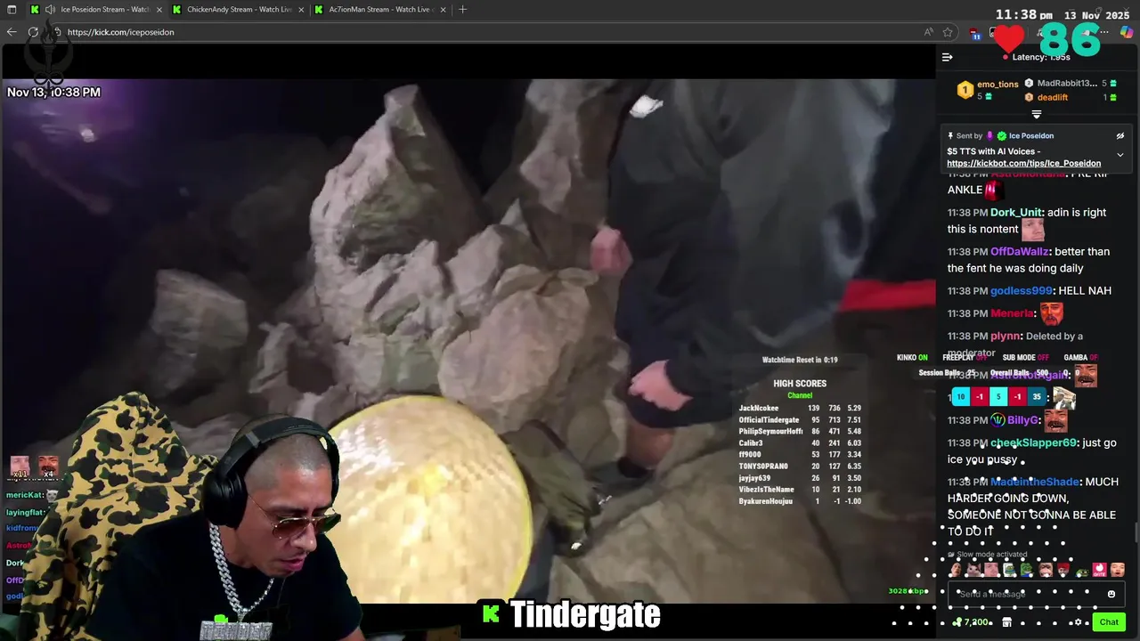View site information lock icon
The height and width of the screenshot is (641, 1140).
(57, 32)
